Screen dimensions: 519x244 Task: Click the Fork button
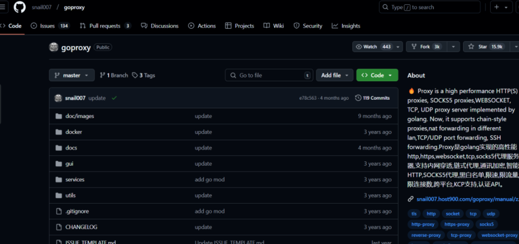point(427,47)
